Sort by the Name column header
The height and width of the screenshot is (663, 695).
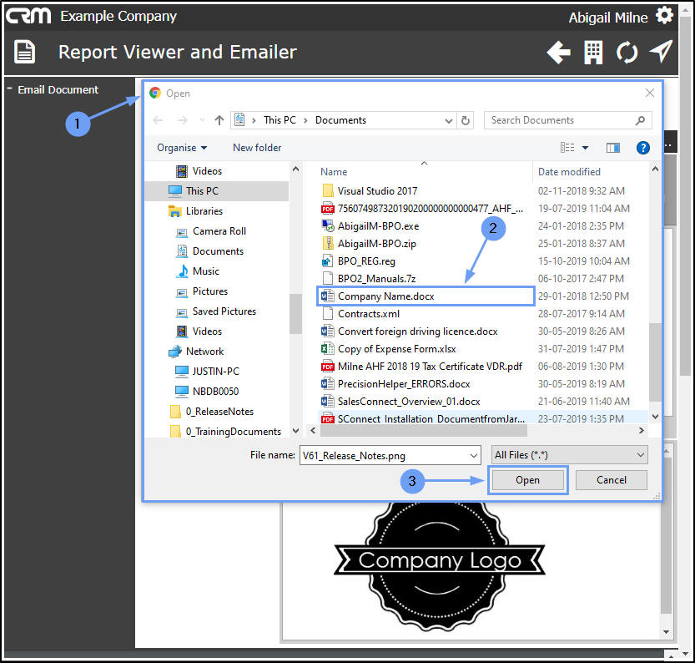pyautogui.click(x=334, y=172)
